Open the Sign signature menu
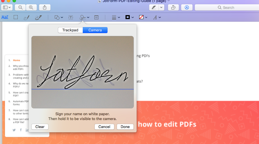 point(84,17)
